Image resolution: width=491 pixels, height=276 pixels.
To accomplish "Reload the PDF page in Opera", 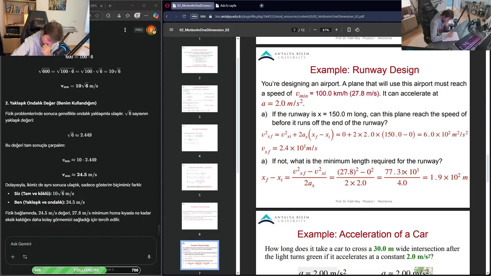I will pos(184,16).
